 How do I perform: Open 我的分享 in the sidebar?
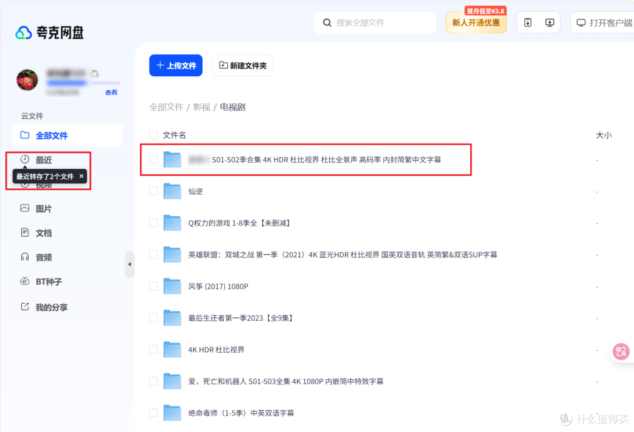(x=51, y=307)
